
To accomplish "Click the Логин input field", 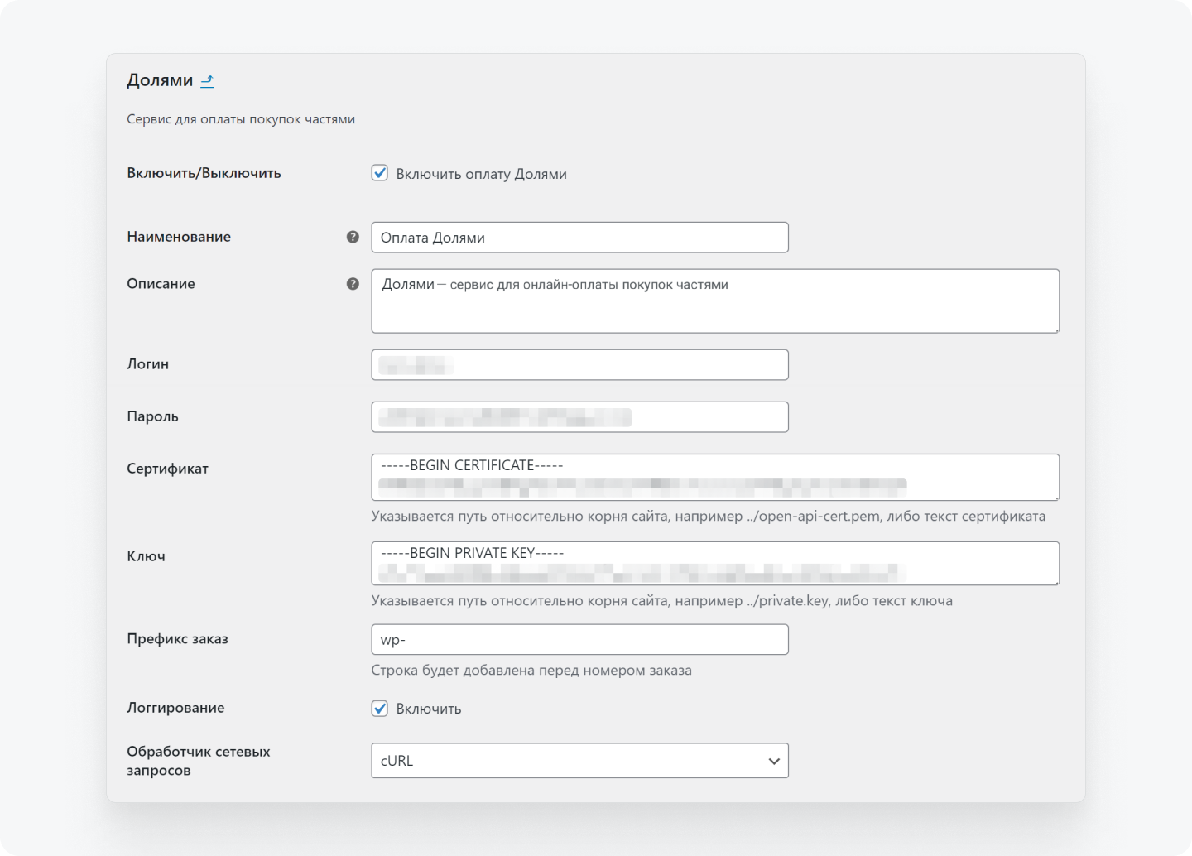I will 580,365.
